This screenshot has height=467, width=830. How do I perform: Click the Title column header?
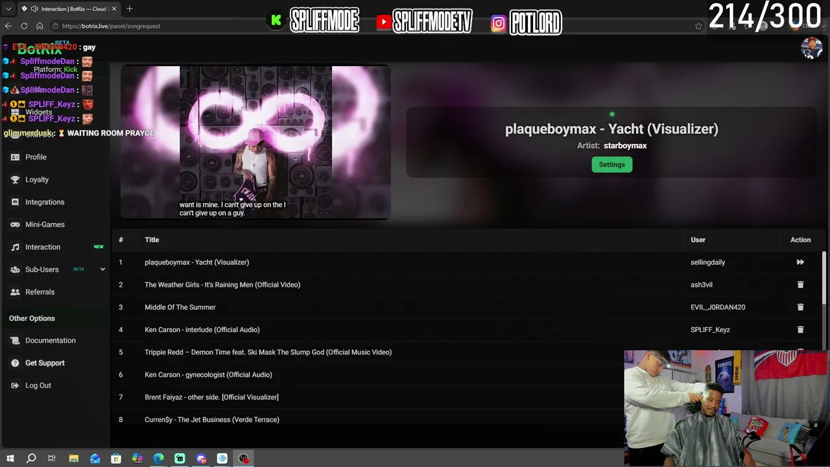(152, 240)
